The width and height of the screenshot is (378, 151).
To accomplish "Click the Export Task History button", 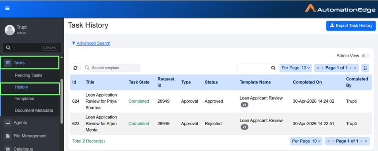I will [x=351, y=26].
